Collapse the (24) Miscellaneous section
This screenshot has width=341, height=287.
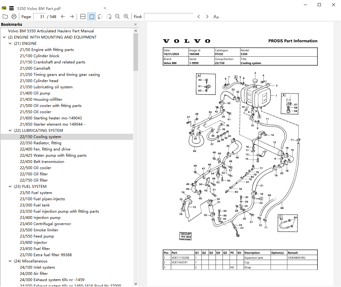coord(10,261)
